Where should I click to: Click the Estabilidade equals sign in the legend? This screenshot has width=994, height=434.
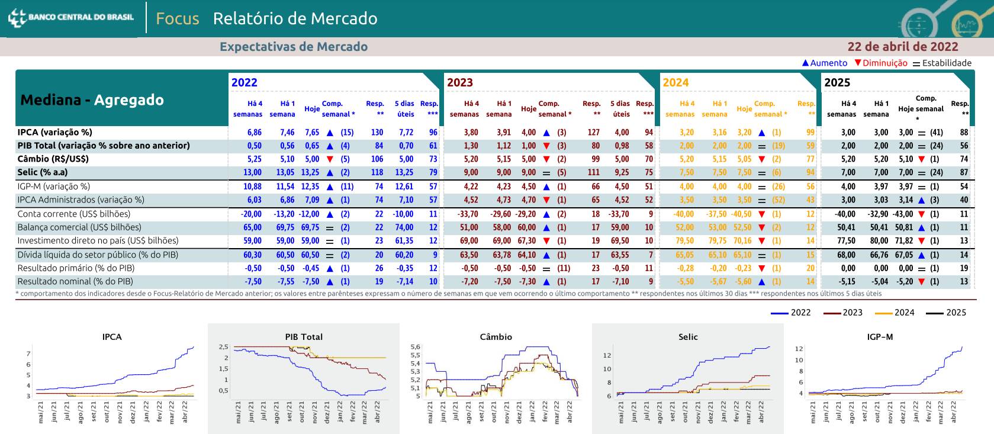pos(916,63)
